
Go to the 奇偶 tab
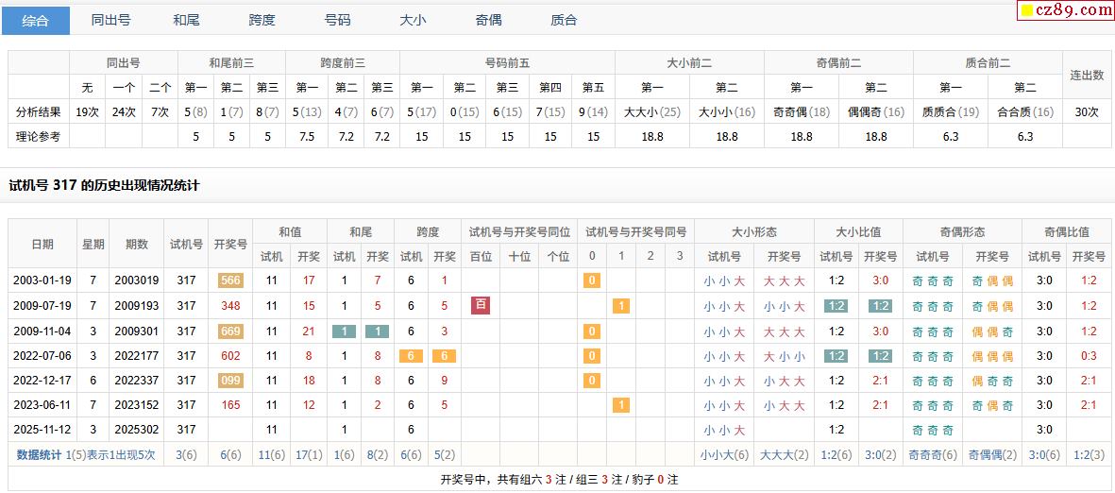click(x=488, y=20)
